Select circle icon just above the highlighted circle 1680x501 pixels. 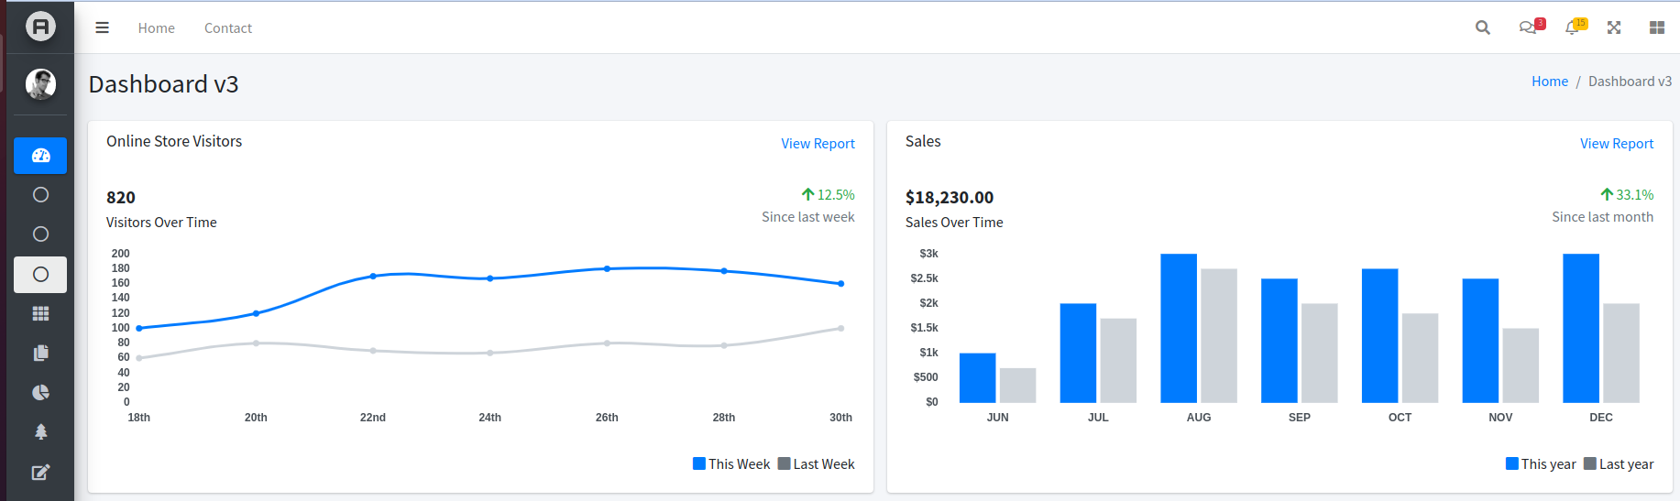[40, 234]
